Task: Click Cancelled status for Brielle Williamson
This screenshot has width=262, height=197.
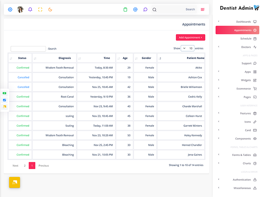Action: tap(23, 87)
